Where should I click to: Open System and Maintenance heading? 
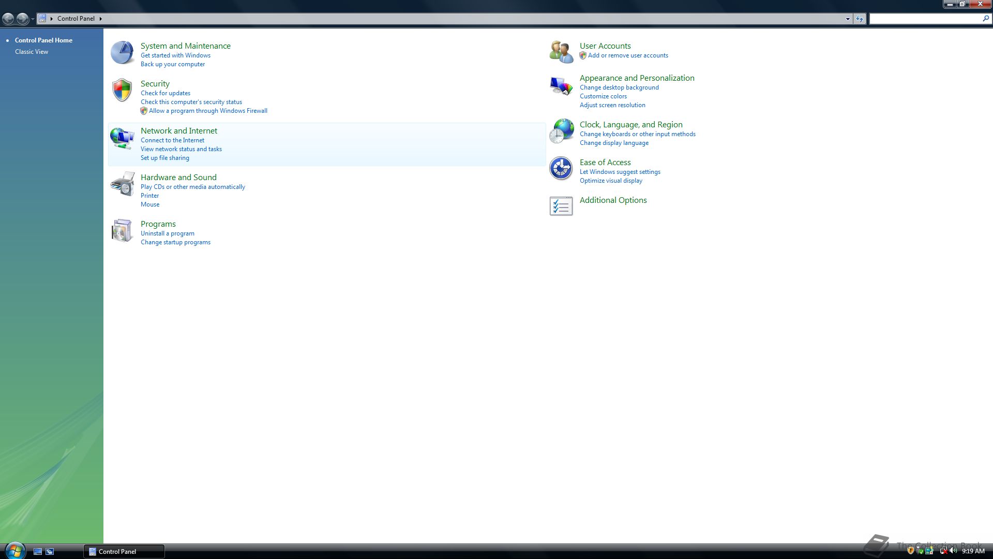(x=186, y=46)
